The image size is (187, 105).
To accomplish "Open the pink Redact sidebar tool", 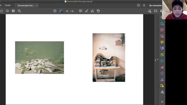I will tap(162, 67).
